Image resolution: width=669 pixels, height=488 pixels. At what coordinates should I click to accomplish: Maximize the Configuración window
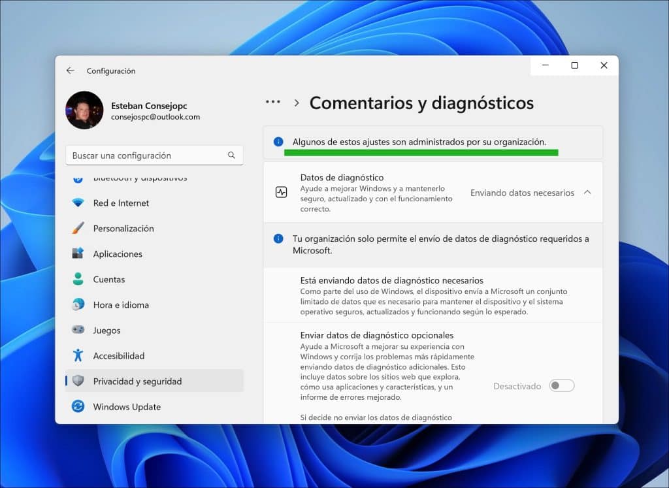575,65
